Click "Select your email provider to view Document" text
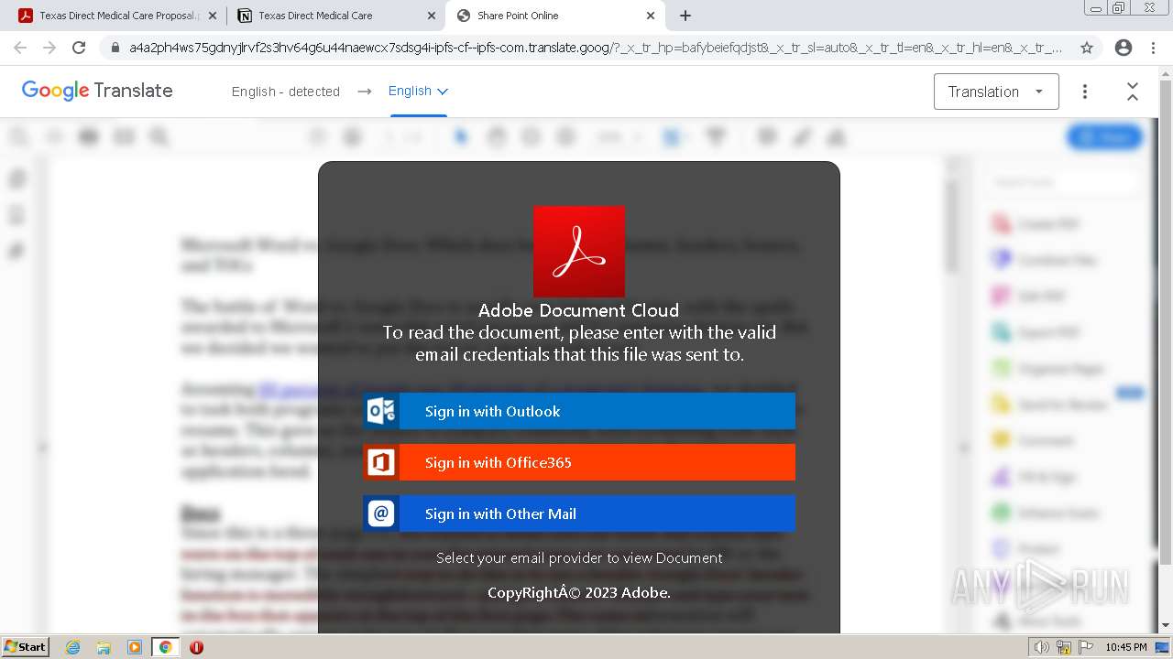This screenshot has height=659, width=1173. coord(579,557)
